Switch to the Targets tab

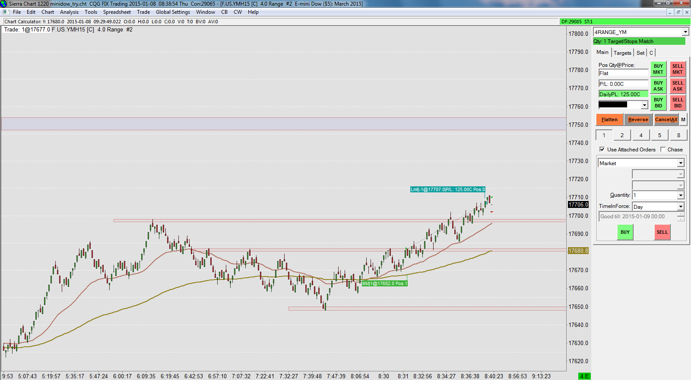click(x=622, y=53)
